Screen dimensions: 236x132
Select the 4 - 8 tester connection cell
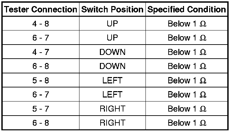pyautogui.click(x=41, y=23)
